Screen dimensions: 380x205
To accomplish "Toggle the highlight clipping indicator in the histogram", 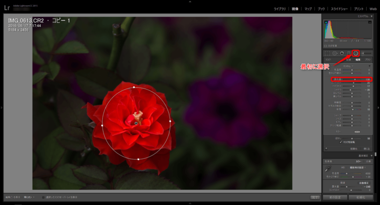I will click(370, 22).
